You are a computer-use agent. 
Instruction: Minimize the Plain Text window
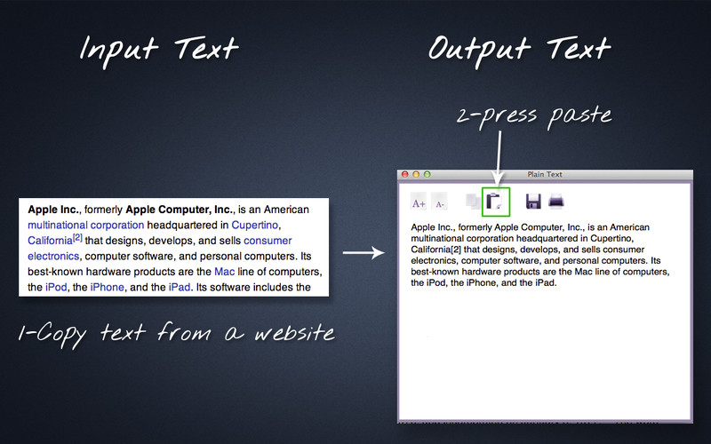(x=416, y=174)
